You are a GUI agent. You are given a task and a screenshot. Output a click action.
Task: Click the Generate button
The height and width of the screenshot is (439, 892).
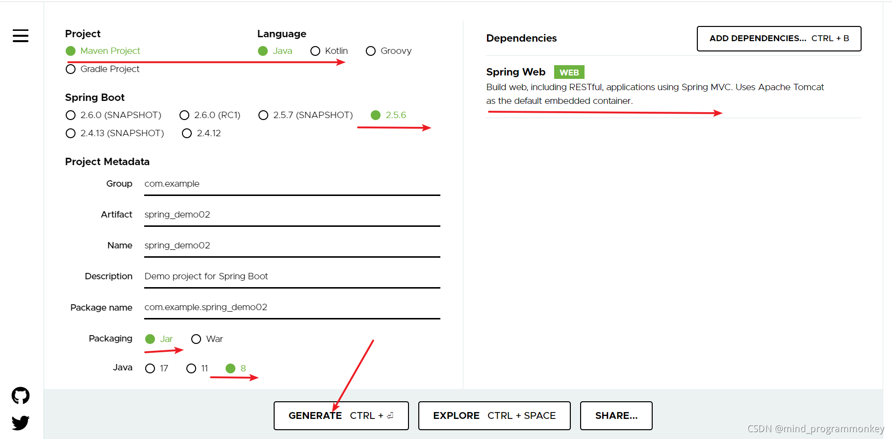341,415
